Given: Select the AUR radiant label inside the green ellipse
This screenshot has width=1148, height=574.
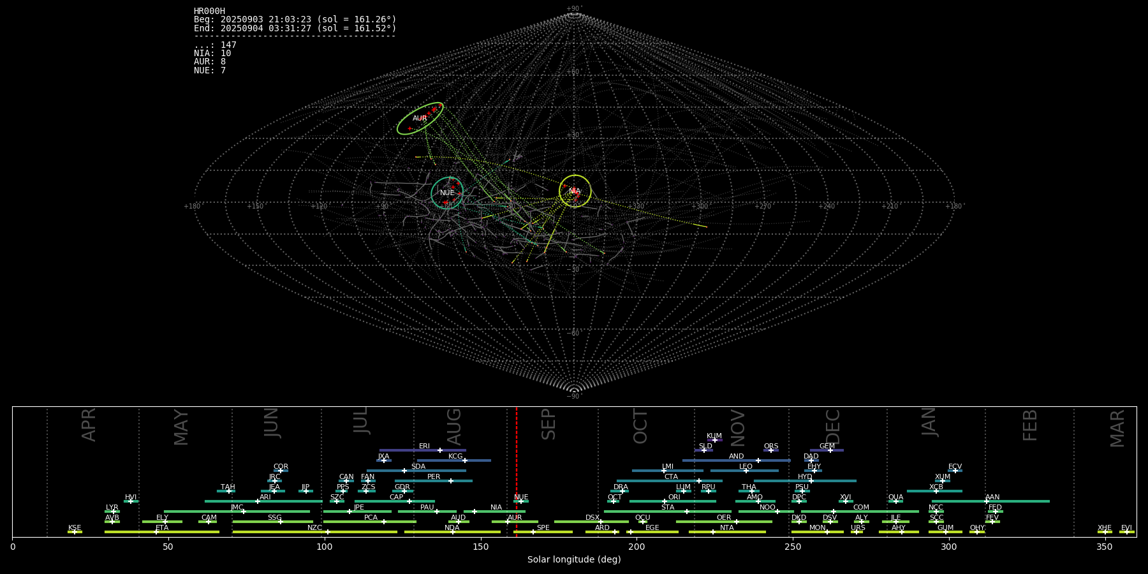Looking at the screenshot, I should pyautogui.click(x=420, y=119).
